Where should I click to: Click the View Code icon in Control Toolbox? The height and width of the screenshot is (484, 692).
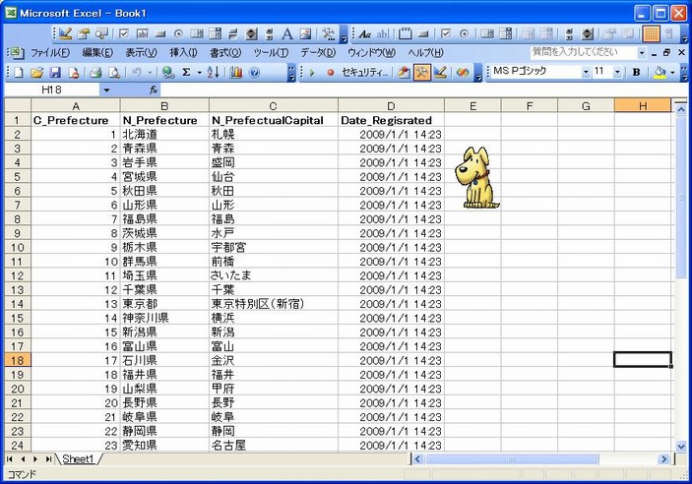tap(101, 34)
